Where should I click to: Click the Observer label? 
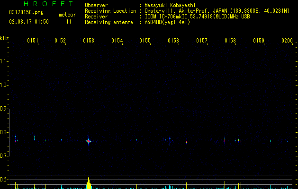96,5
